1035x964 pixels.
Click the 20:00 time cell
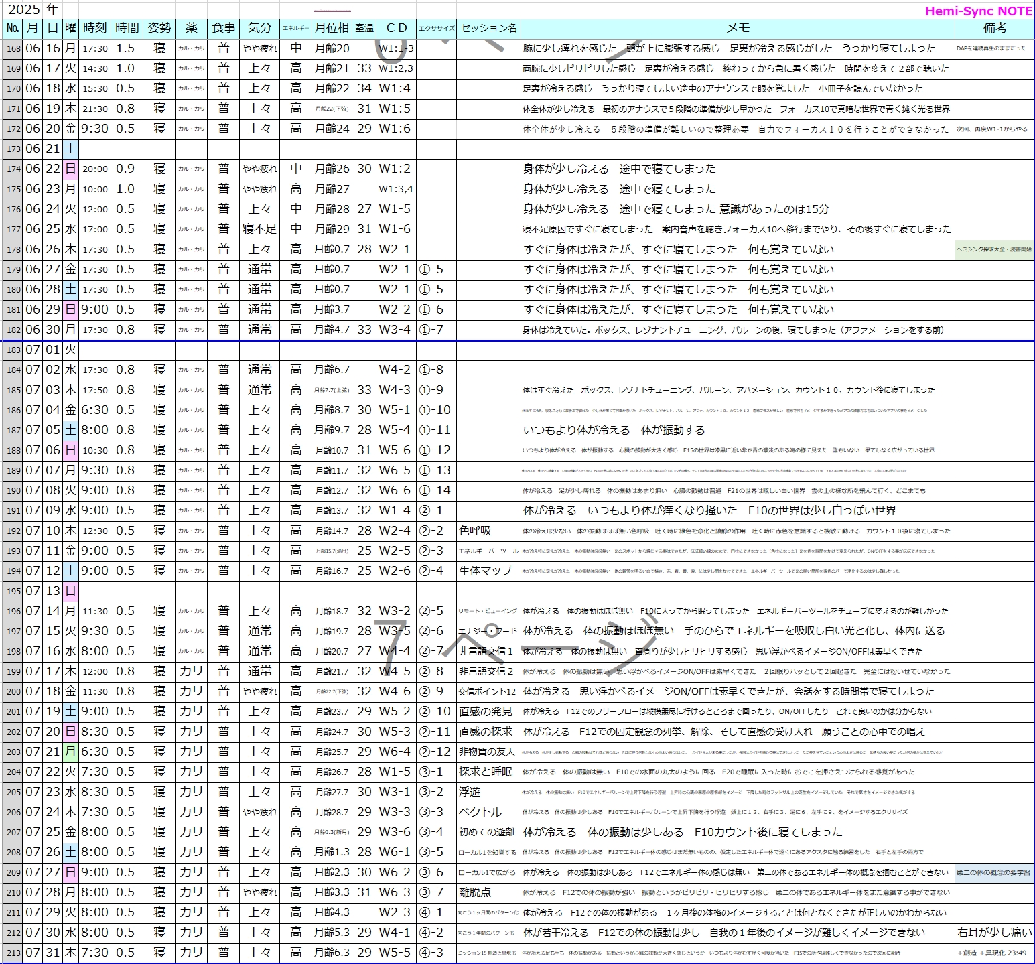[94, 169]
